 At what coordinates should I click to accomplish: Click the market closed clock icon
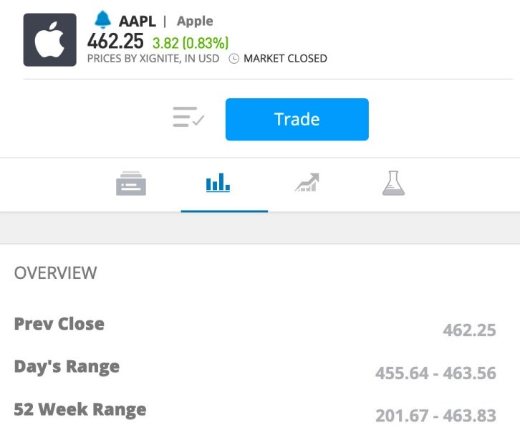pyautogui.click(x=233, y=59)
